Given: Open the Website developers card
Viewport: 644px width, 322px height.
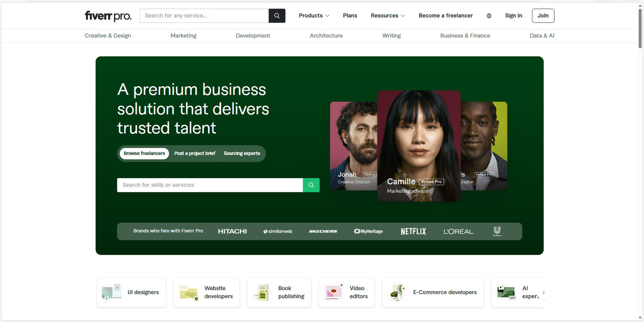Looking at the screenshot, I should tap(207, 292).
